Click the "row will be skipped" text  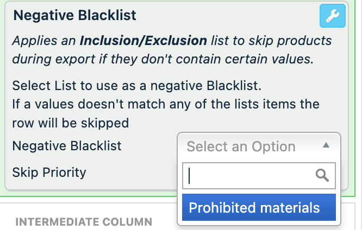71,123
